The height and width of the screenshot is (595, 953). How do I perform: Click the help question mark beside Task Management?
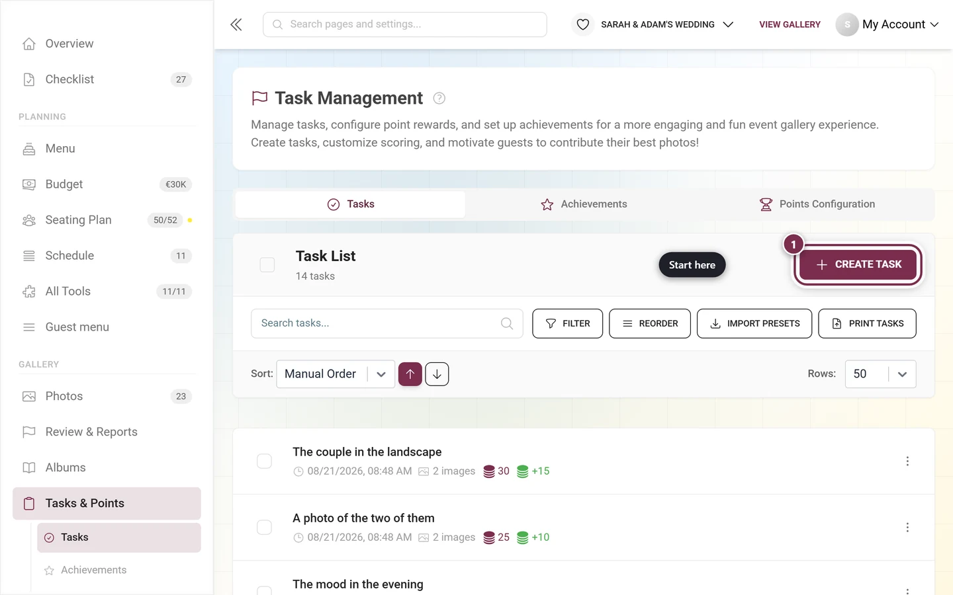click(x=439, y=99)
